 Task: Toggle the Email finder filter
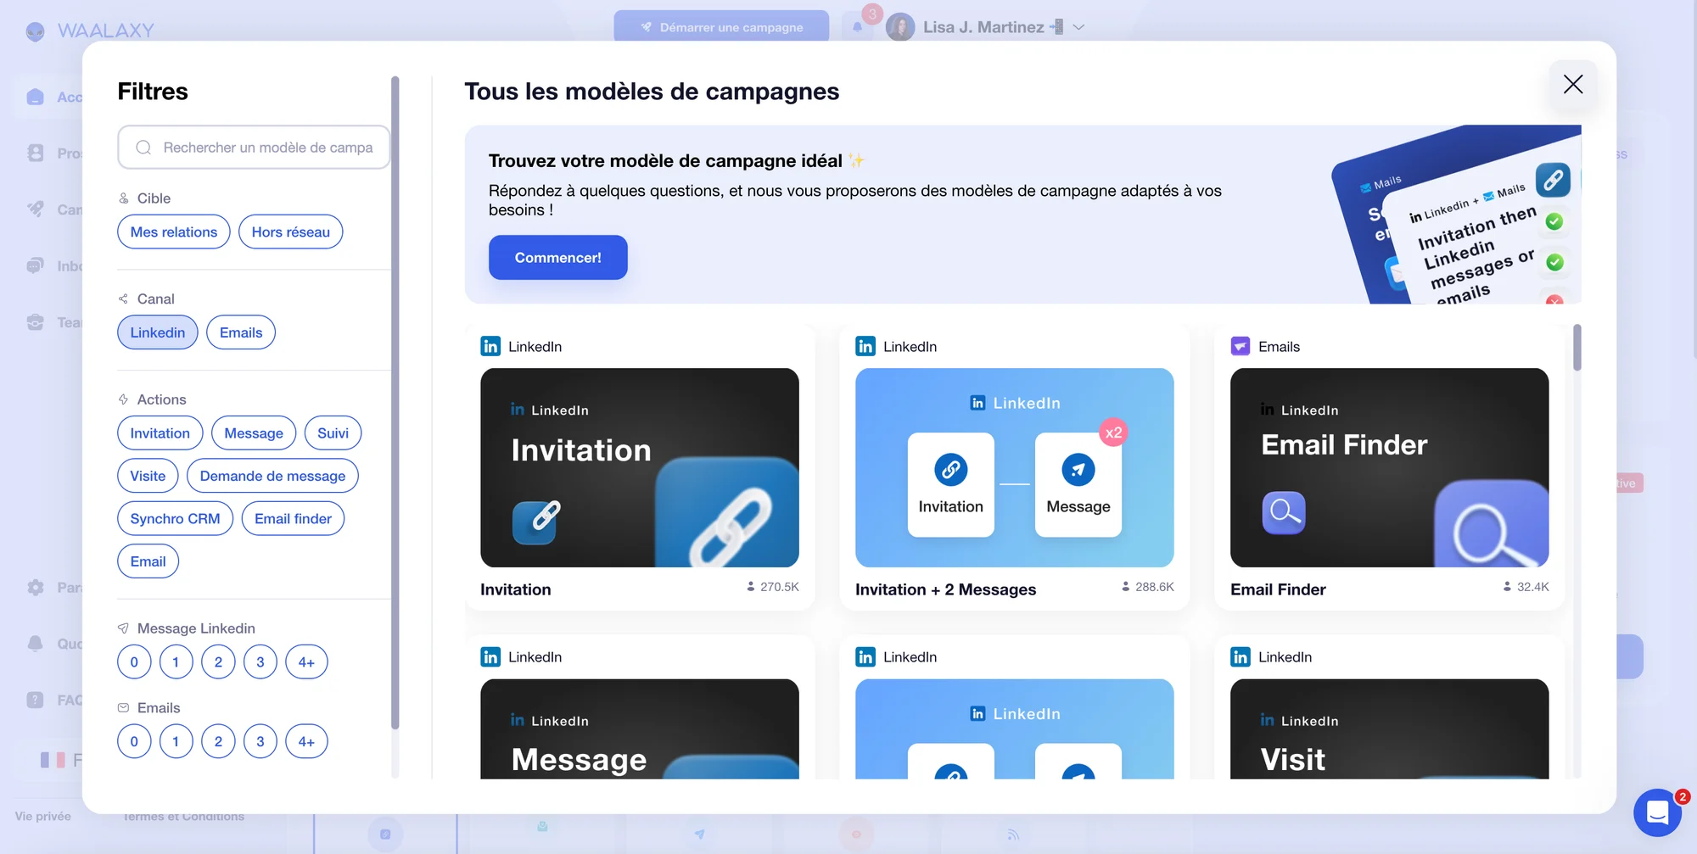[293, 518]
